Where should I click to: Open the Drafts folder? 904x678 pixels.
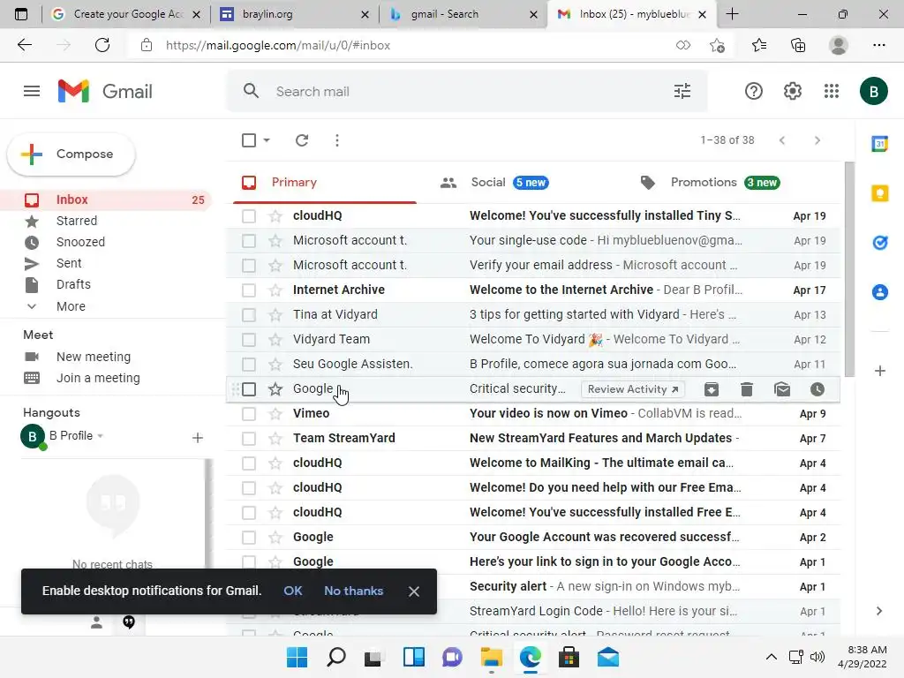pyautogui.click(x=73, y=284)
